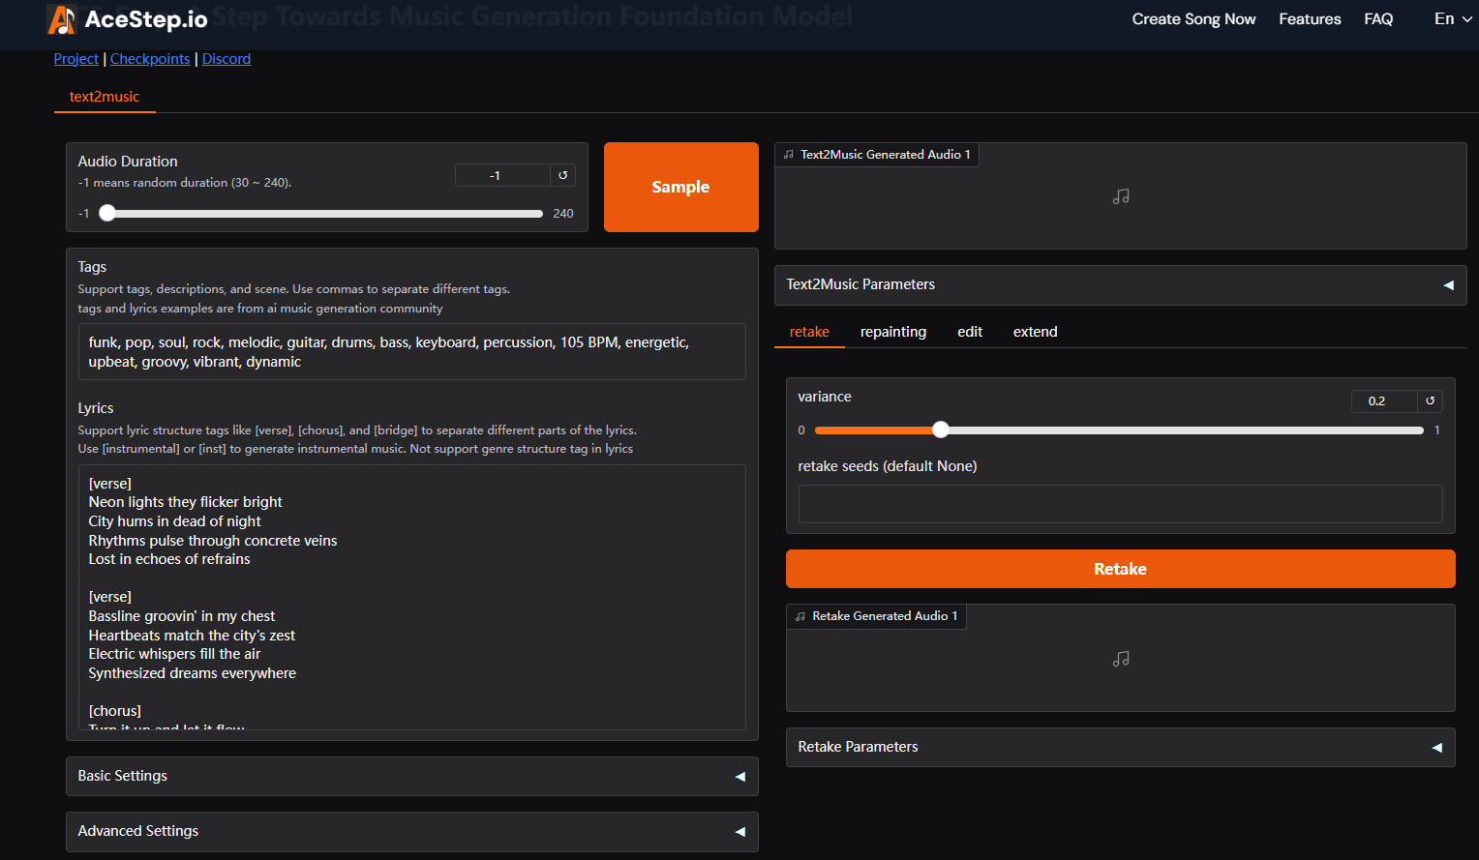Image resolution: width=1479 pixels, height=860 pixels.
Task: Click the Audio Duration slider handle
Action: coord(107,213)
